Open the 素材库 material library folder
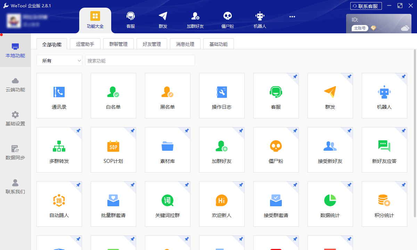417x250 pixels. tap(167, 147)
